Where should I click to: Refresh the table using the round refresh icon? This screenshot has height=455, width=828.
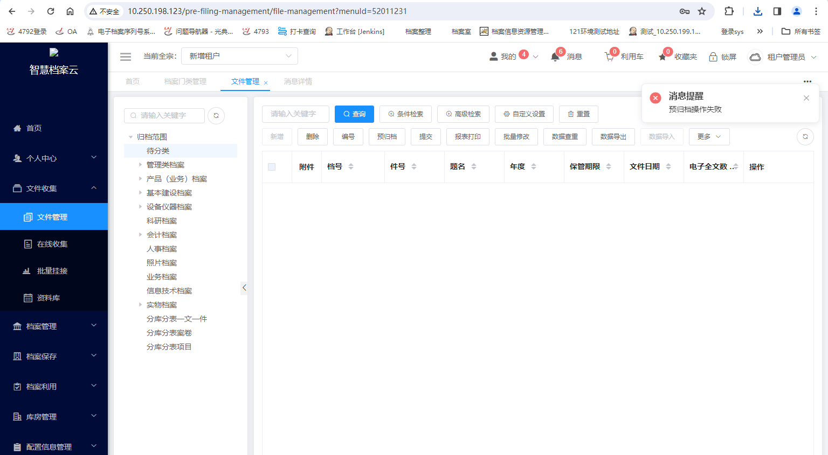coord(805,137)
